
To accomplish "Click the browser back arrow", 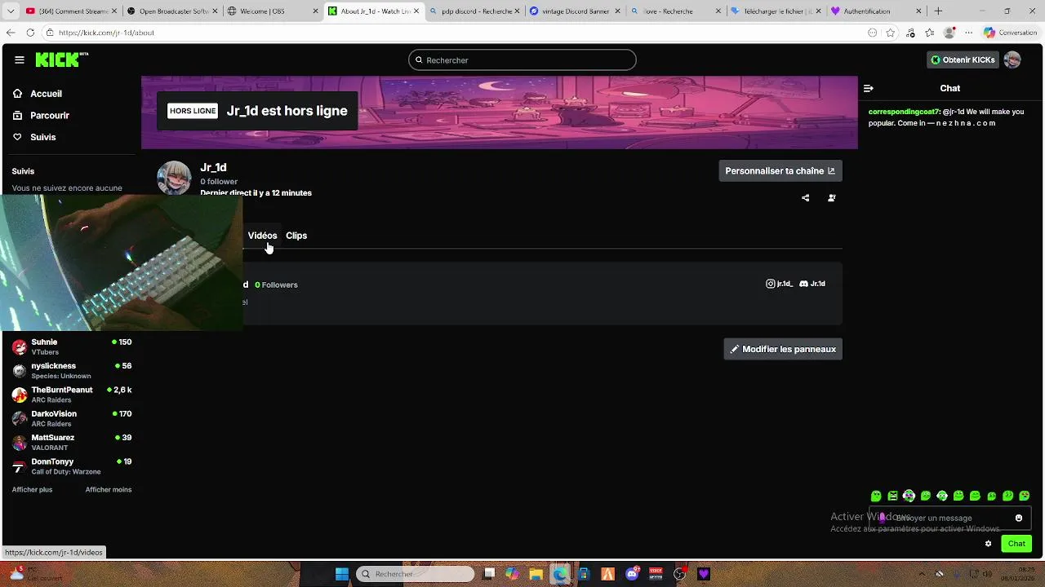I will click(11, 33).
